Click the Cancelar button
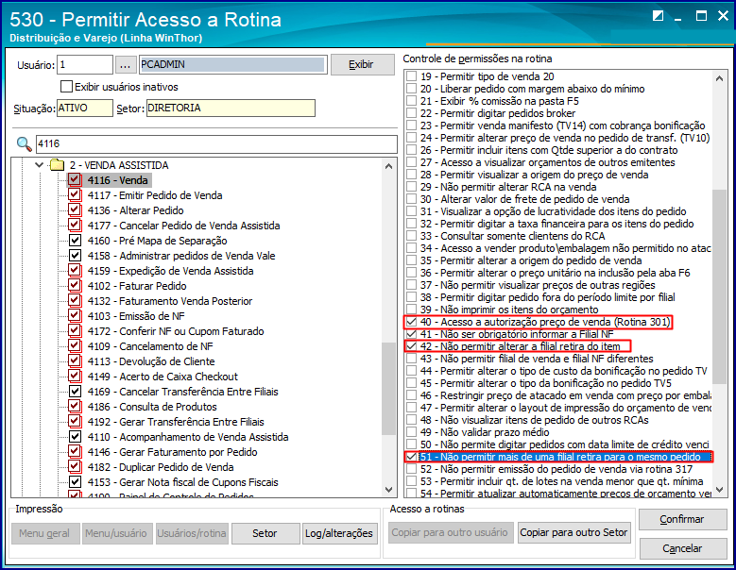The height and width of the screenshot is (570, 736). coord(683,548)
